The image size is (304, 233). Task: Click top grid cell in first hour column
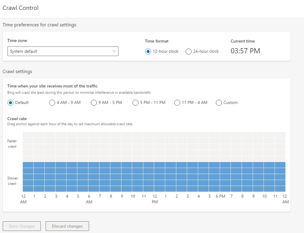point(28,135)
